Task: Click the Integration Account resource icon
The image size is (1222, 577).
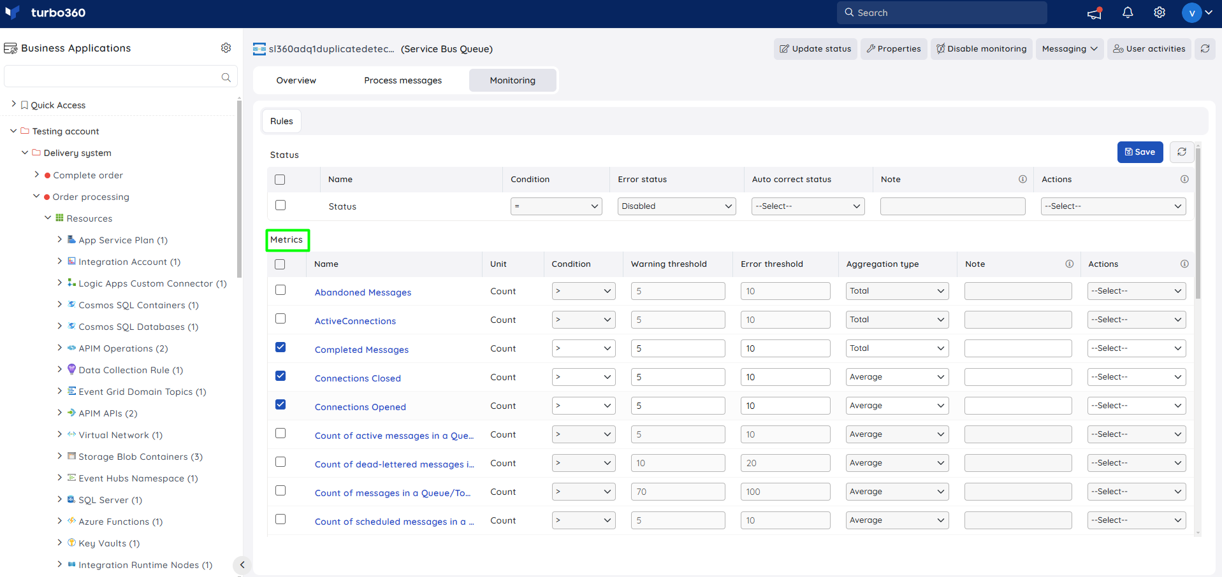Action: click(71, 261)
